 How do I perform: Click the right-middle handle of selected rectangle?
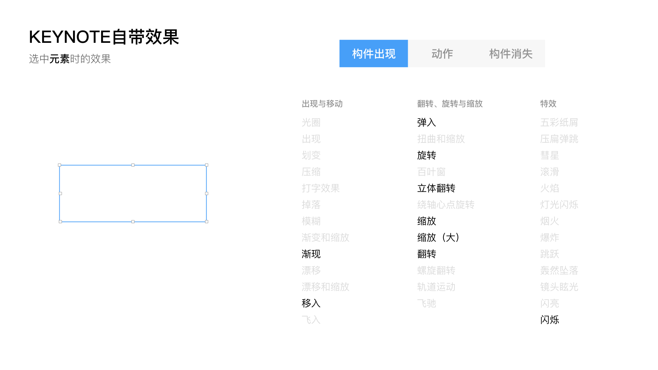click(207, 194)
